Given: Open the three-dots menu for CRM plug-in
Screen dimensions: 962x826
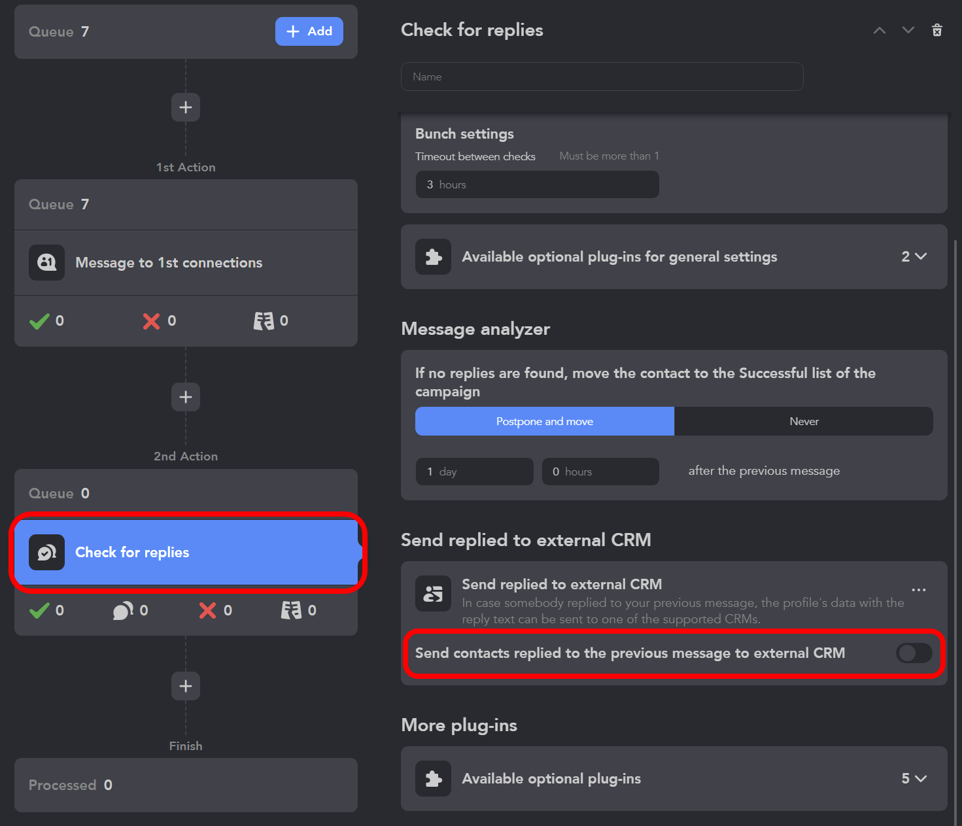Looking at the screenshot, I should pos(918,590).
